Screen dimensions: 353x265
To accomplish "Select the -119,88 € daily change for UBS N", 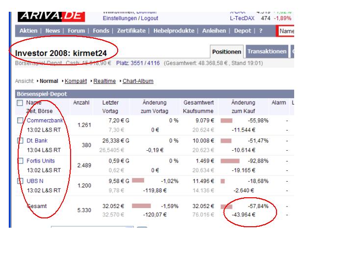I will click(155, 190).
